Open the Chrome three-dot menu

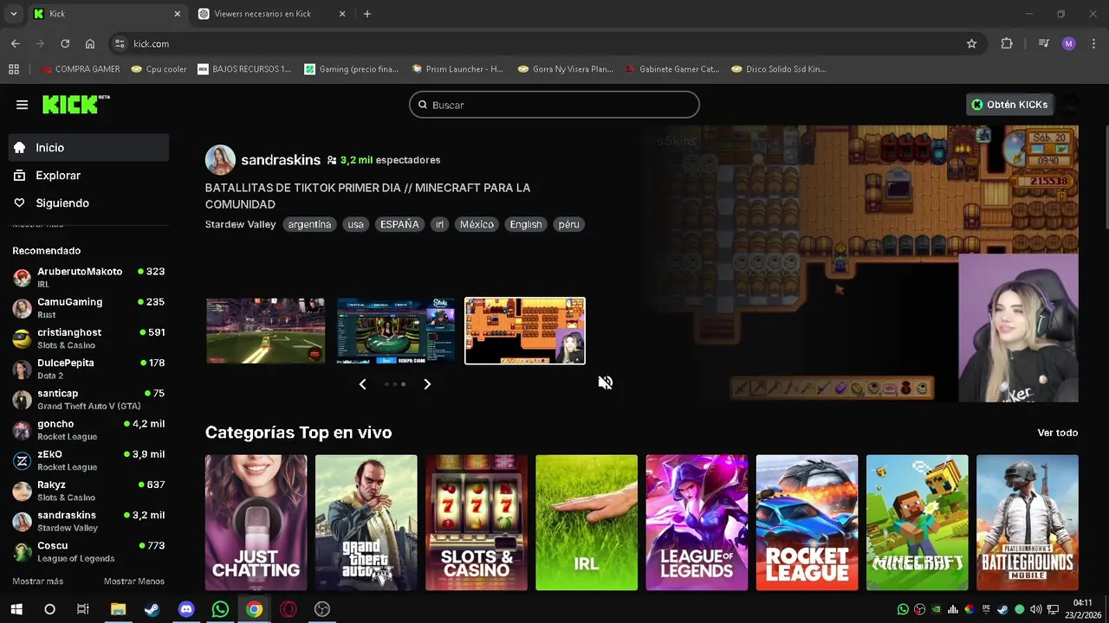[1093, 43]
